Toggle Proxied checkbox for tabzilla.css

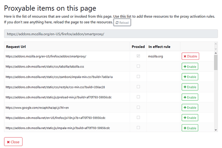pos(138,66)
